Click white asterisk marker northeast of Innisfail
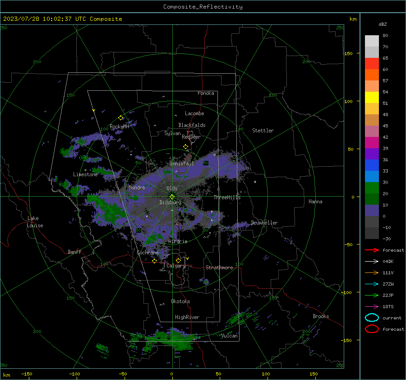The image size is (406, 380). pos(214,155)
